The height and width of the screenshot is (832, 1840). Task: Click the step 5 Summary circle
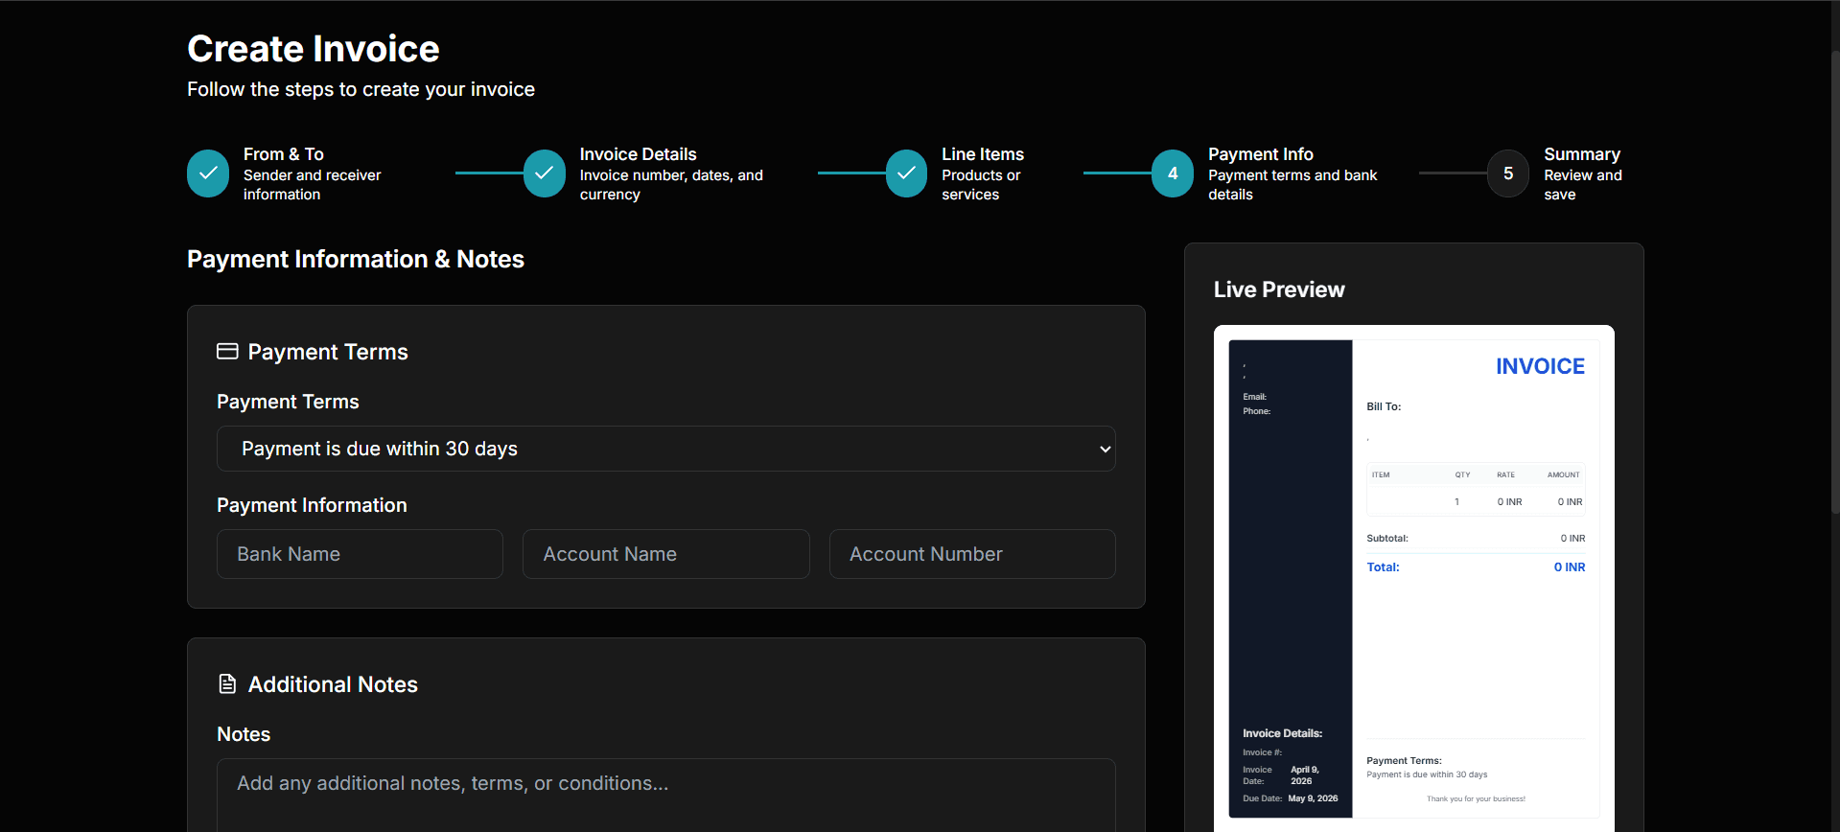(x=1508, y=173)
